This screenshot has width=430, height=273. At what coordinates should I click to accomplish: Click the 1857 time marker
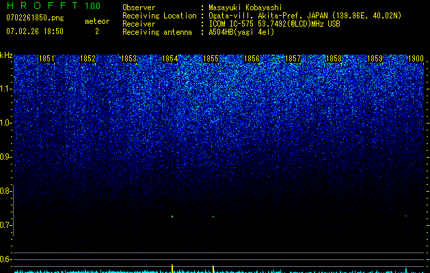click(x=293, y=59)
